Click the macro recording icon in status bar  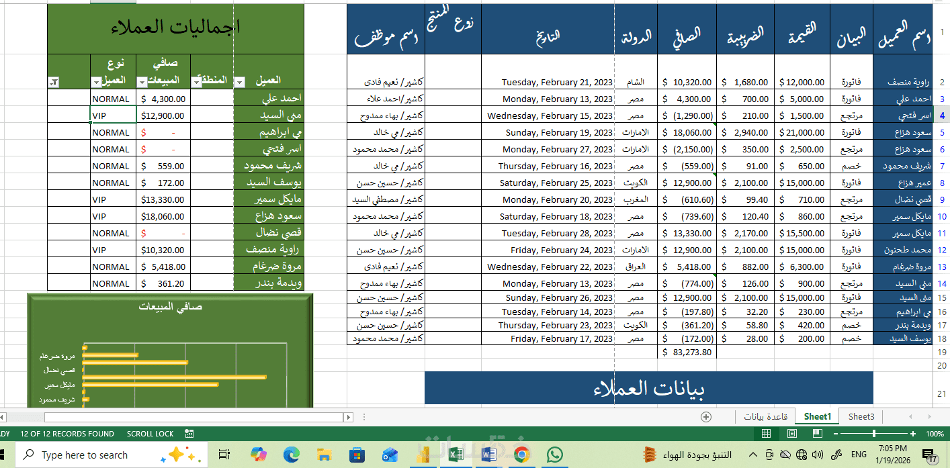click(189, 434)
